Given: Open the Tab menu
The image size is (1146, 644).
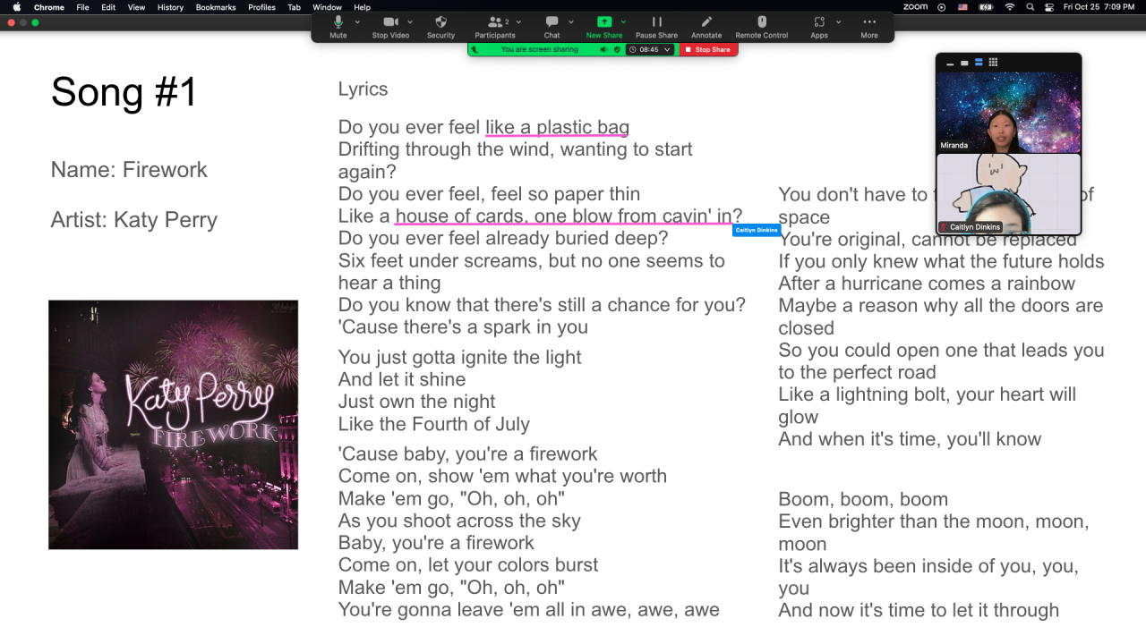Looking at the screenshot, I should (294, 7).
